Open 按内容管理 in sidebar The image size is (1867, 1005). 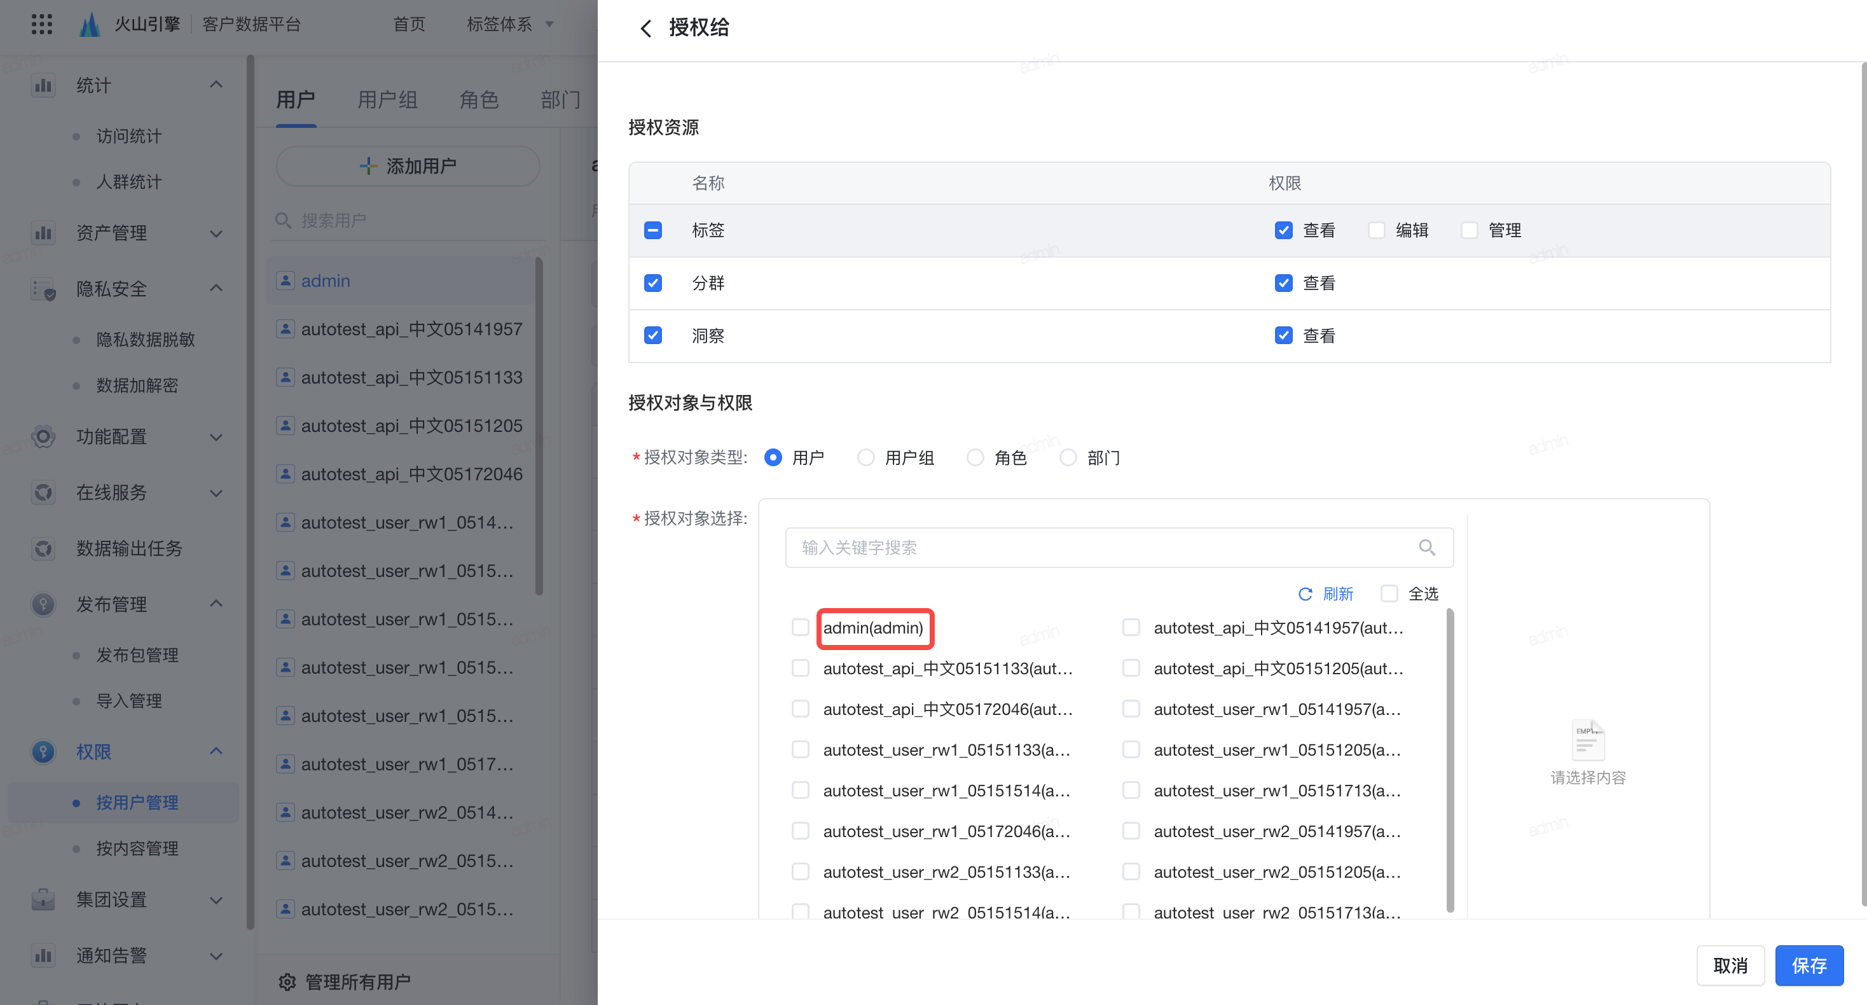pos(138,848)
